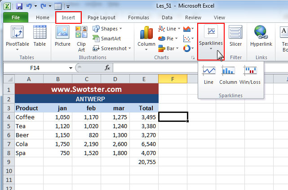Insert a Slicer filter
The height and width of the screenshot is (190, 288).
[x=235, y=36]
